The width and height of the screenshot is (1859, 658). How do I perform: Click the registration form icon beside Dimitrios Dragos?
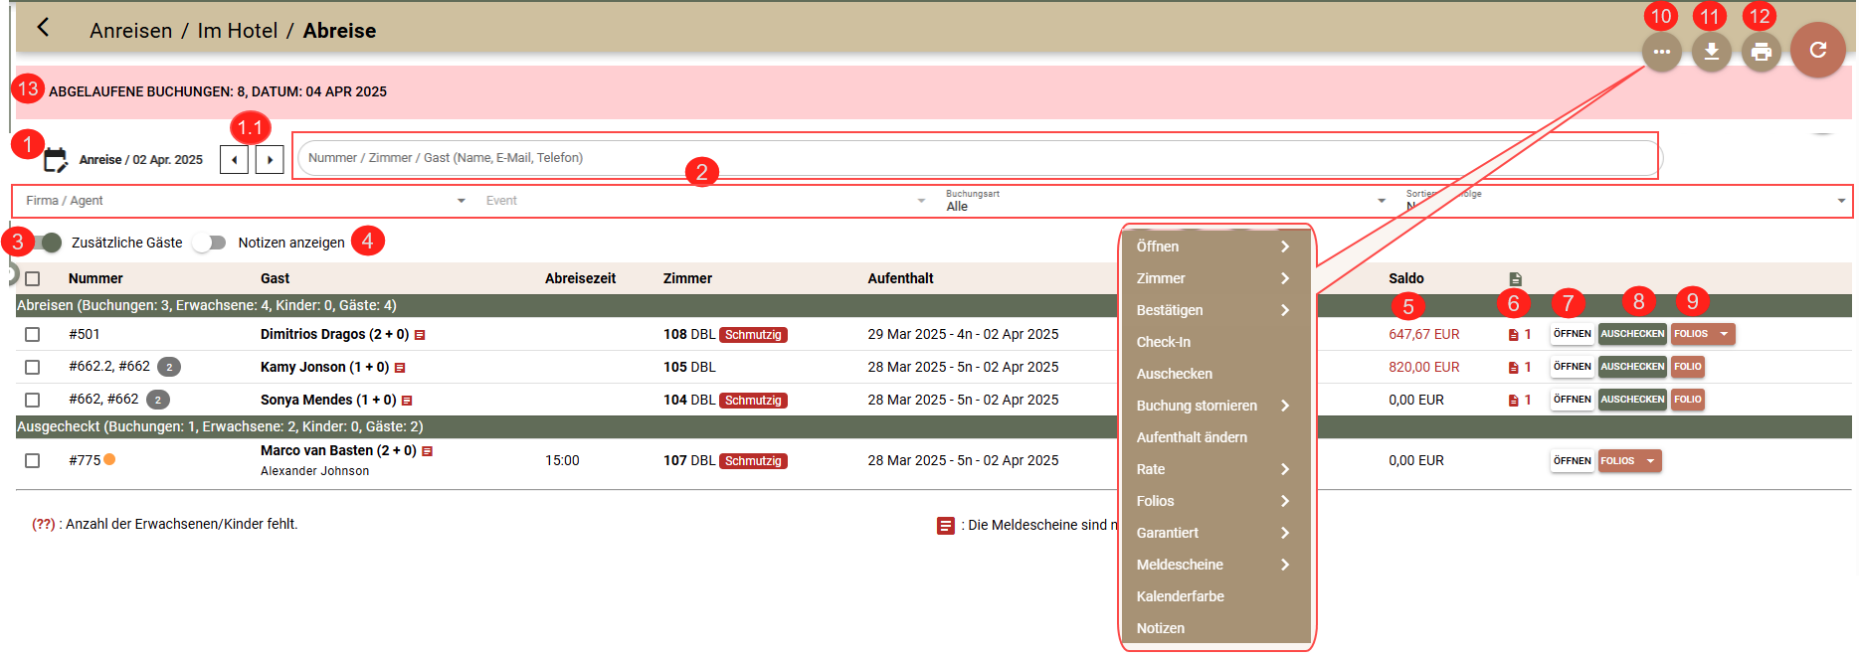pyautogui.click(x=420, y=335)
